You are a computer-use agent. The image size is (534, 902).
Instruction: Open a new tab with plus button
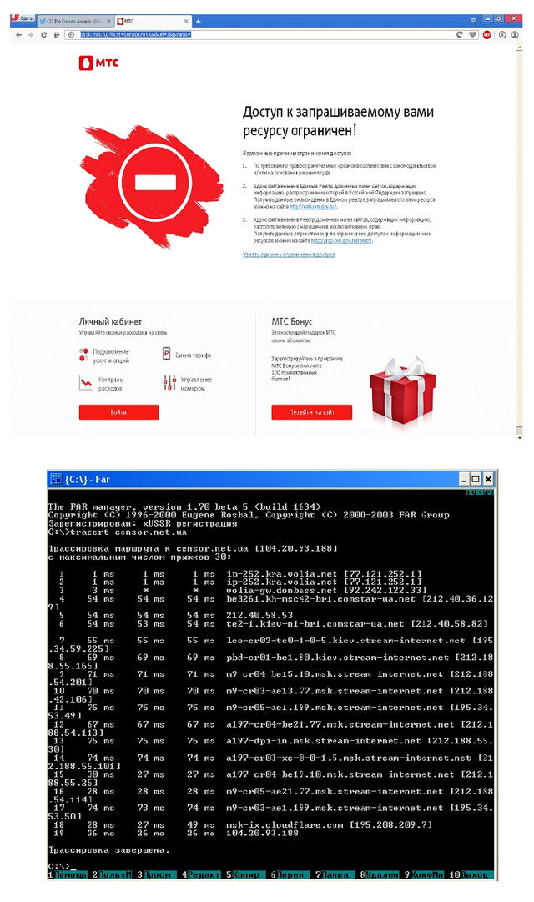point(198,22)
